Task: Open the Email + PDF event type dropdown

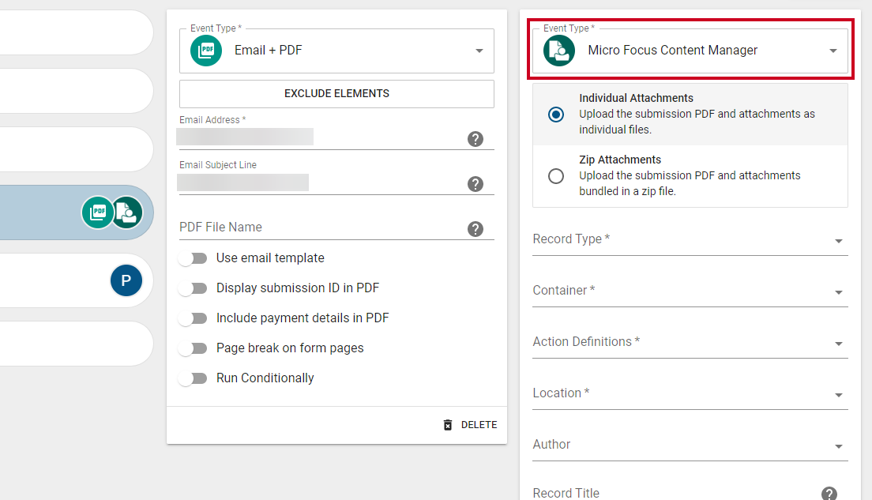Action: tap(336, 51)
